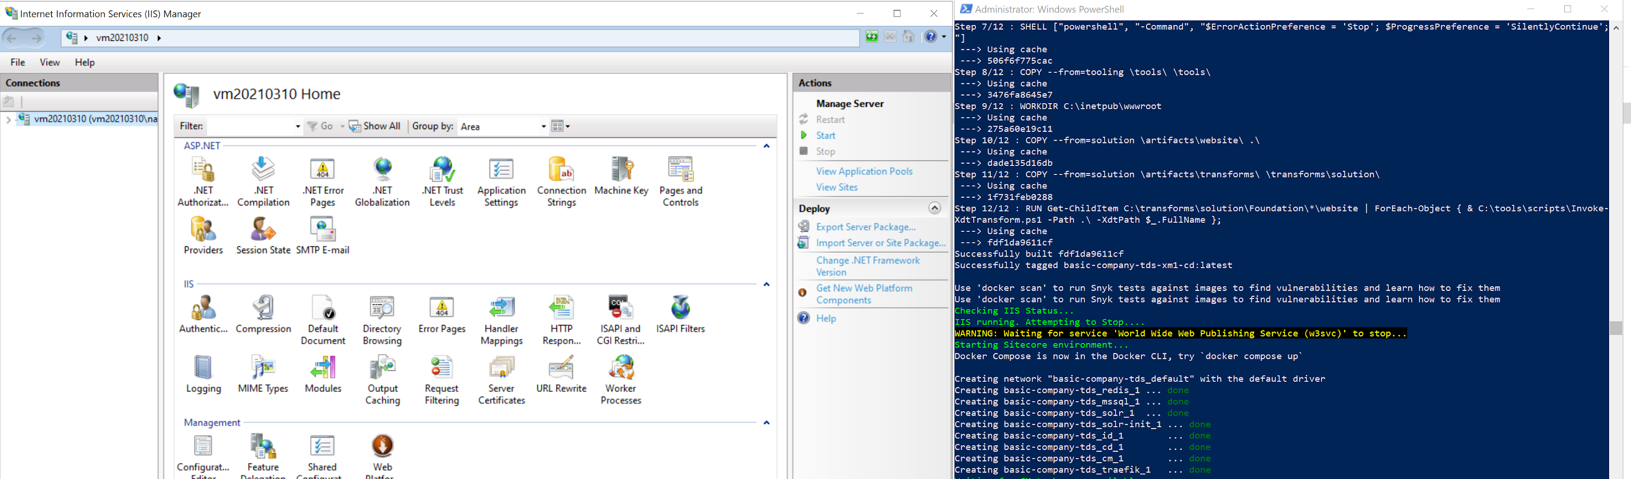Click the PowerShell window title bar icon
1631x479 pixels.
point(966,9)
